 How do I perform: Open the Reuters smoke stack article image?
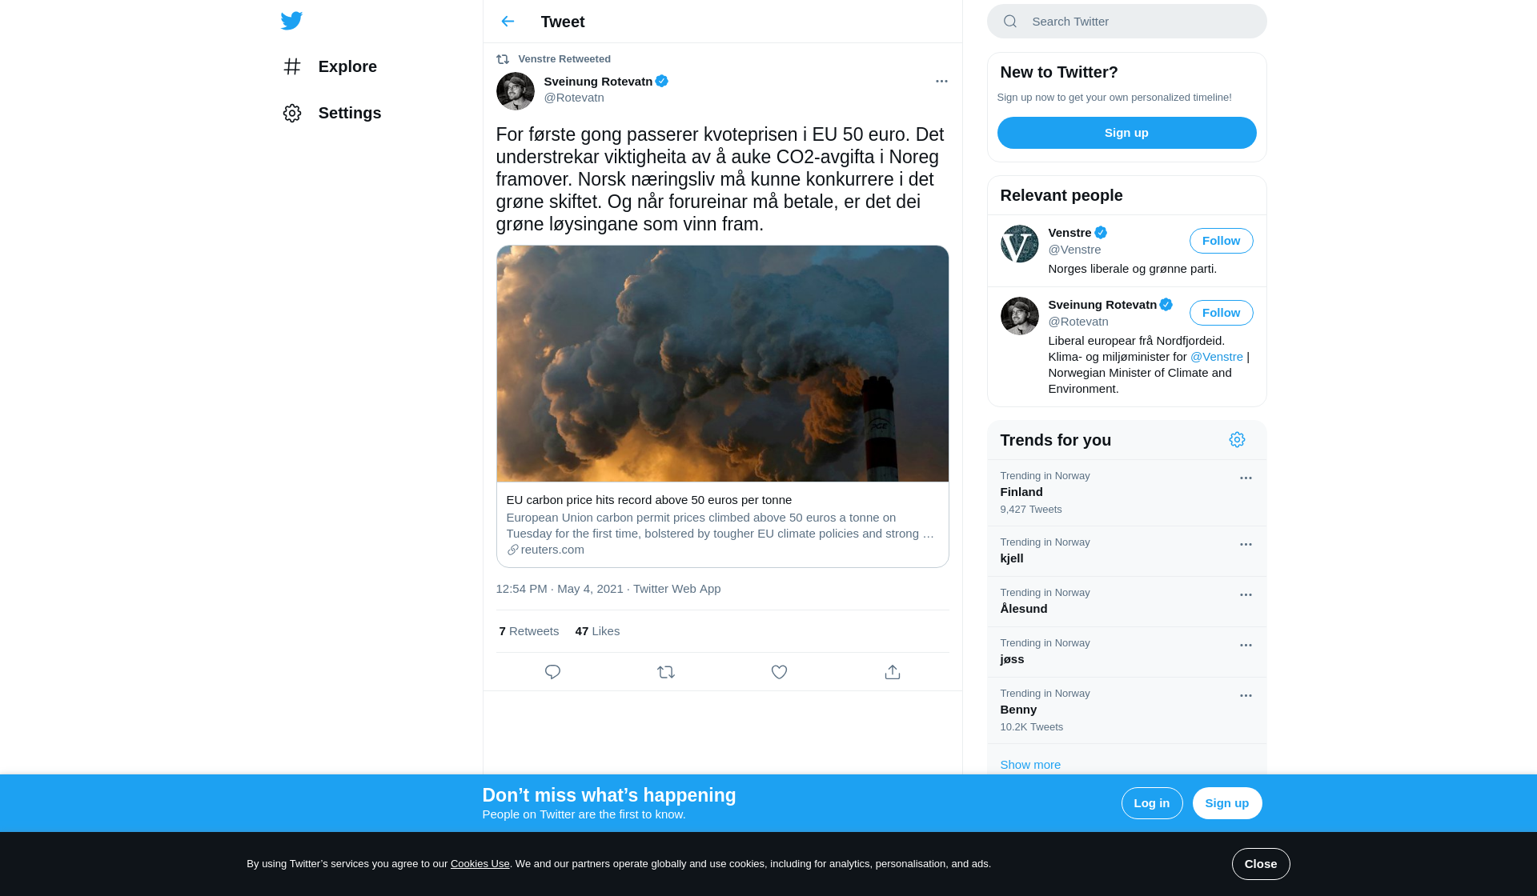pyautogui.click(x=722, y=364)
